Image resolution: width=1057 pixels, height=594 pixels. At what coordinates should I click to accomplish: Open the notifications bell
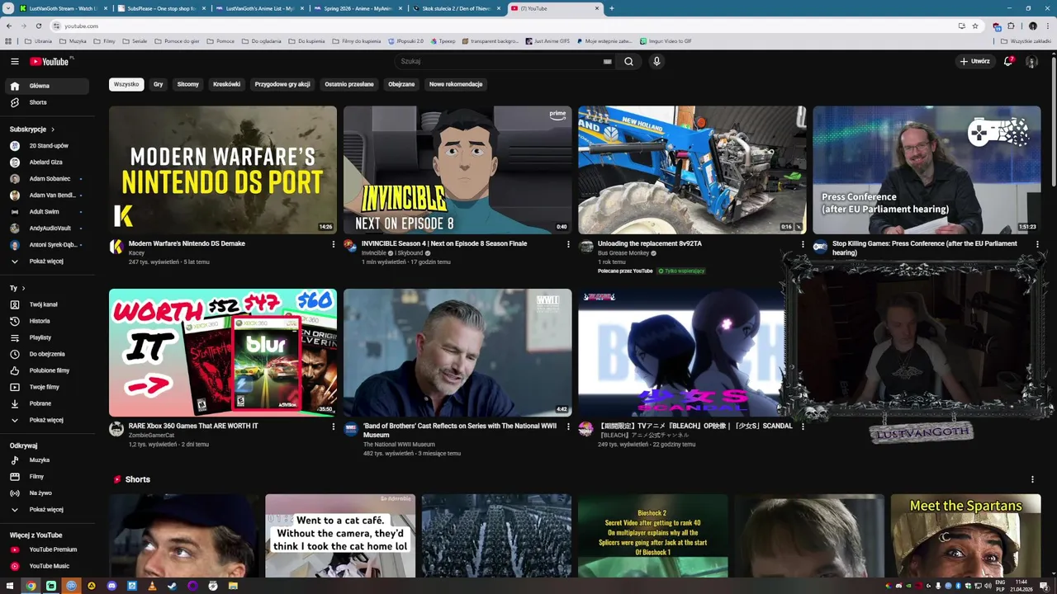[x=1008, y=61]
